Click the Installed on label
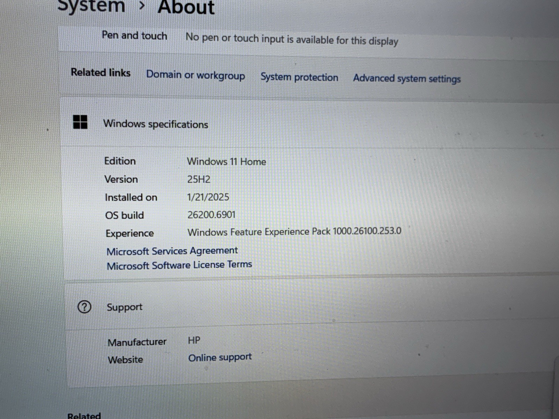559x419 pixels. [x=131, y=197]
